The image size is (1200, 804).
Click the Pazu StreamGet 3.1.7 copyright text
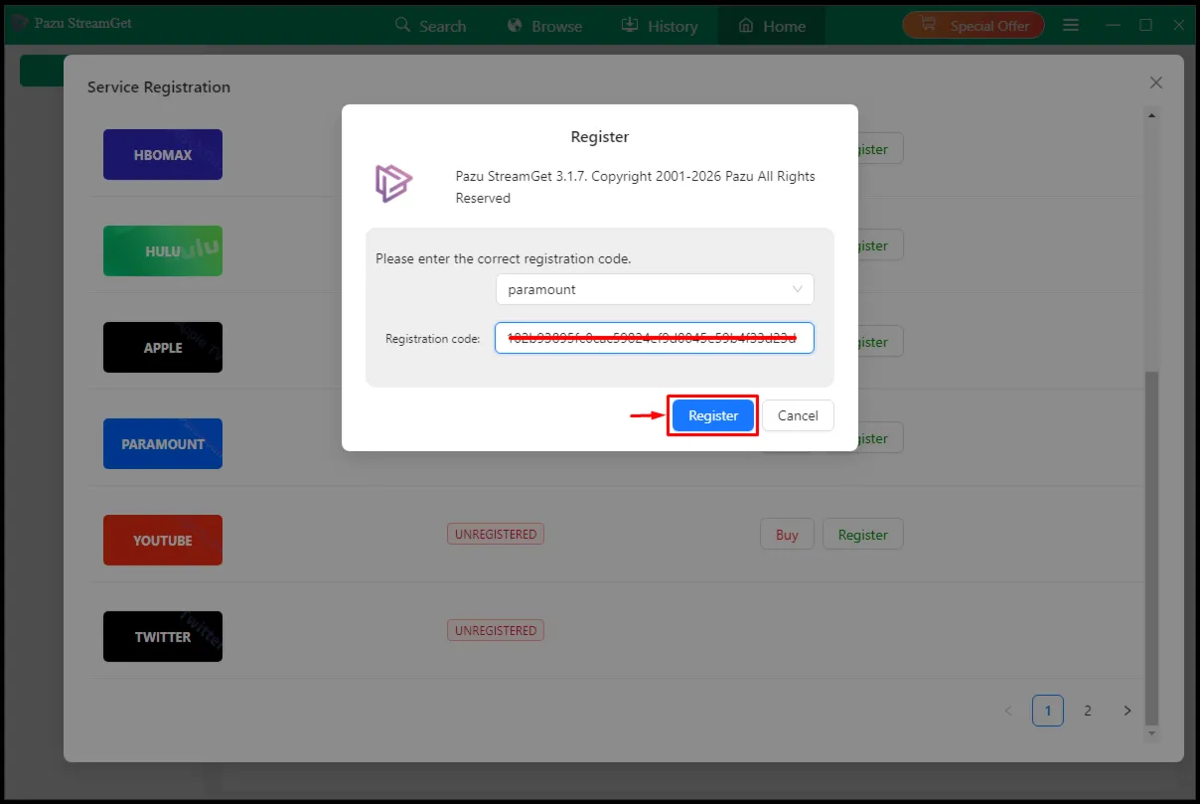coord(636,187)
